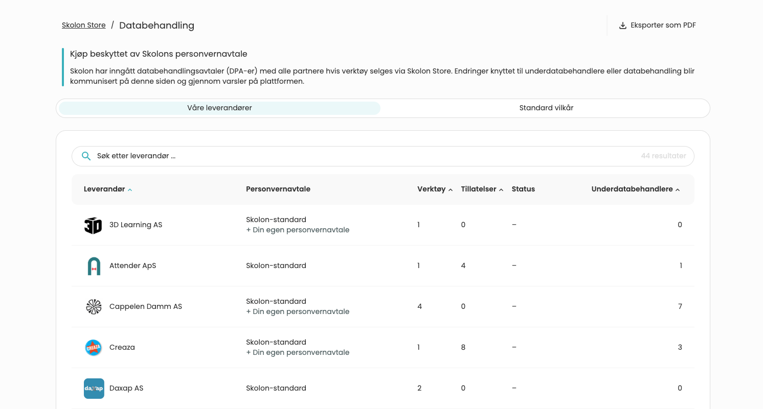Click Underdatabehandlere value 7 for Cappelen Damm AS
763x409 pixels.
pyautogui.click(x=680, y=307)
